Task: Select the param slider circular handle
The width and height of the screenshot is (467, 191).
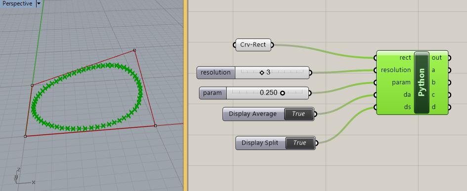Action: pos(282,93)
